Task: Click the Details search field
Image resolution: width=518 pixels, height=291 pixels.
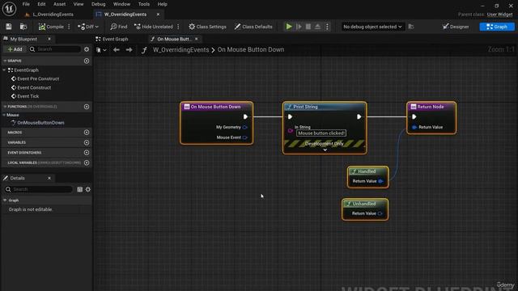Action: pyautogui.click(x=38, y=189)
